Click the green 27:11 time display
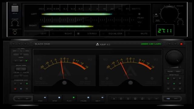The height and width of the screenshot is (109, 194). pos(165,30)
